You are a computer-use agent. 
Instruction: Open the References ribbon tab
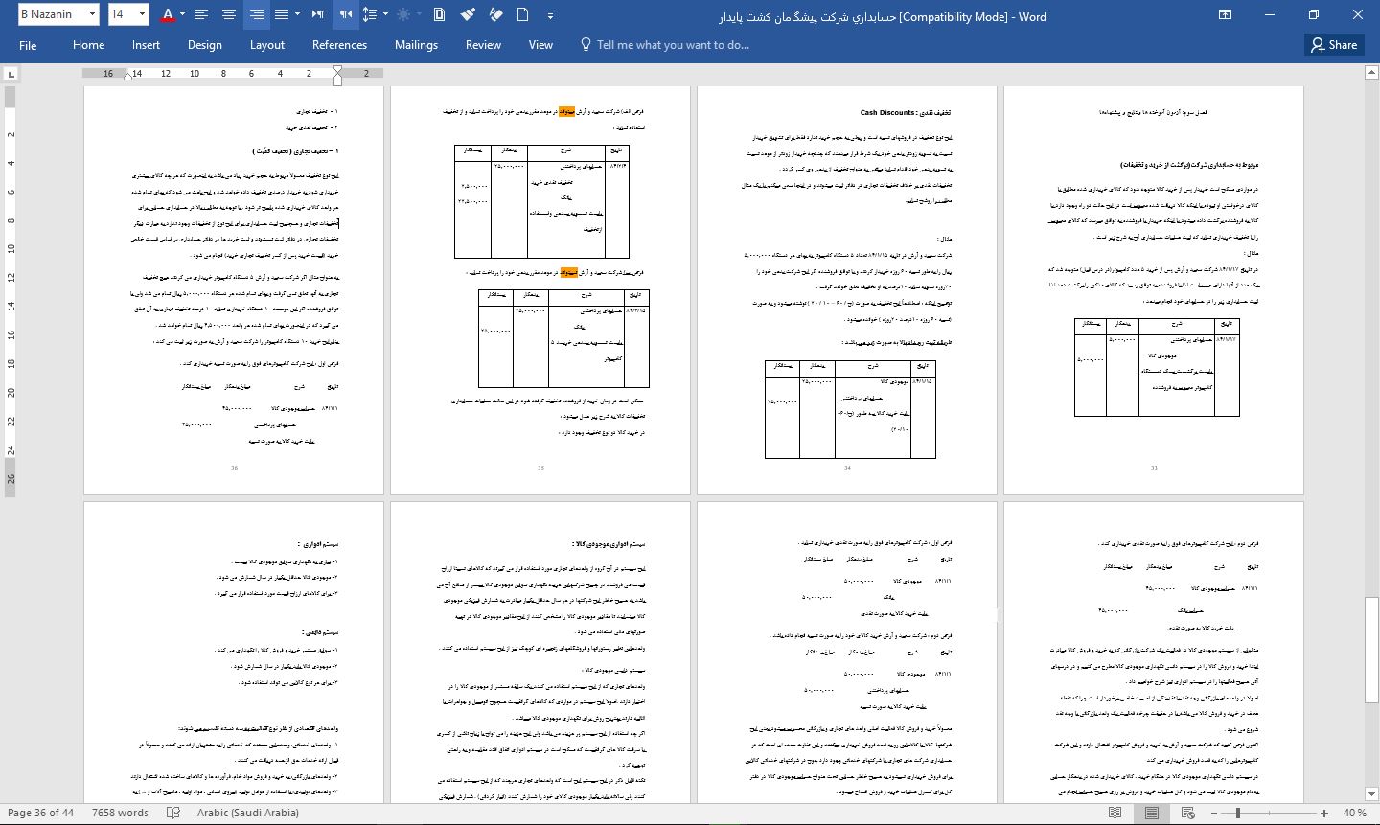point(339,45)
